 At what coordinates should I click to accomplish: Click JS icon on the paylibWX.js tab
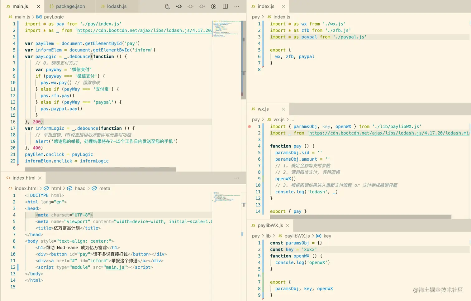coord(253,225)
